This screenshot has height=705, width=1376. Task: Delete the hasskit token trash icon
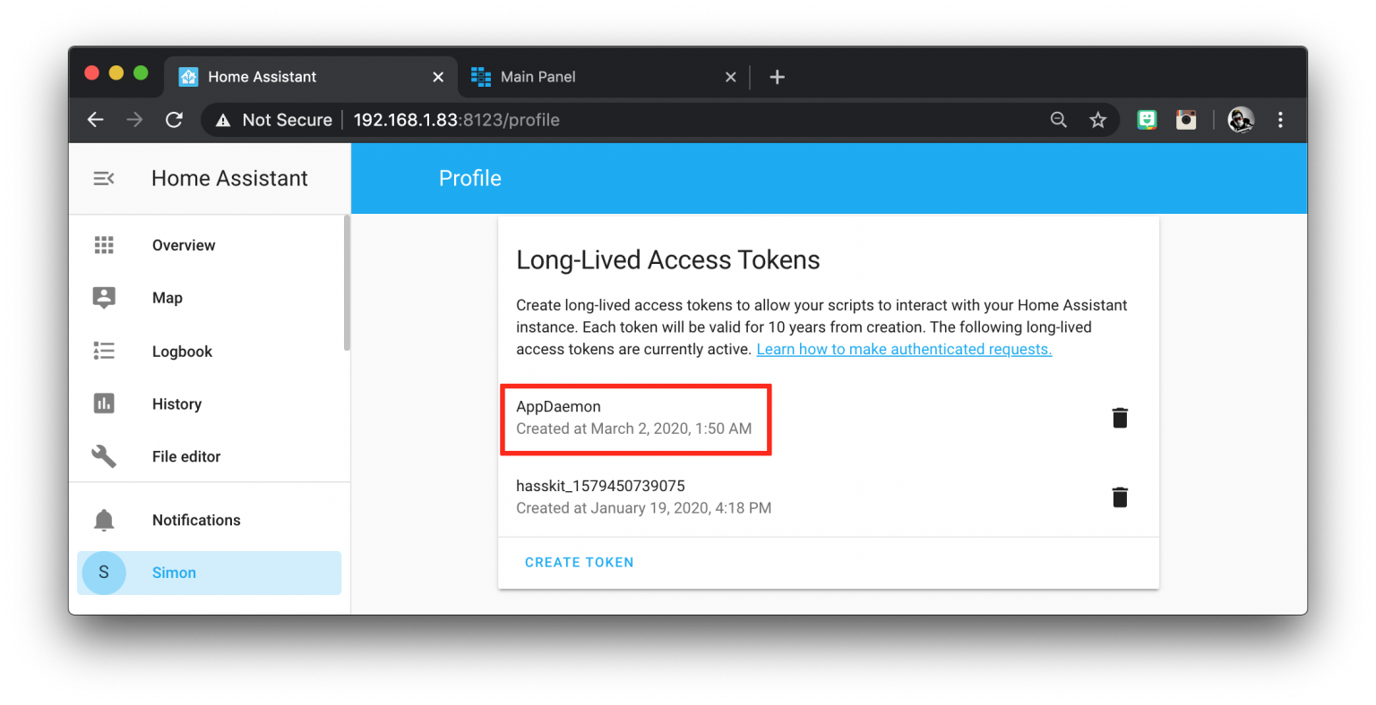pos(1120,497)
